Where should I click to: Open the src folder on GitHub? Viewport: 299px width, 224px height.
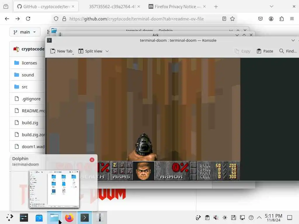pos(25,87)
